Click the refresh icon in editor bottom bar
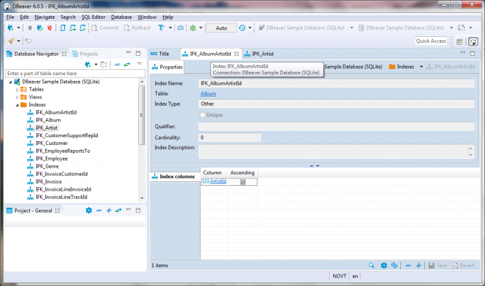Image resolution: width=485 pixels, height=286 pixels. pyautogui.click(x=394, y=265)
